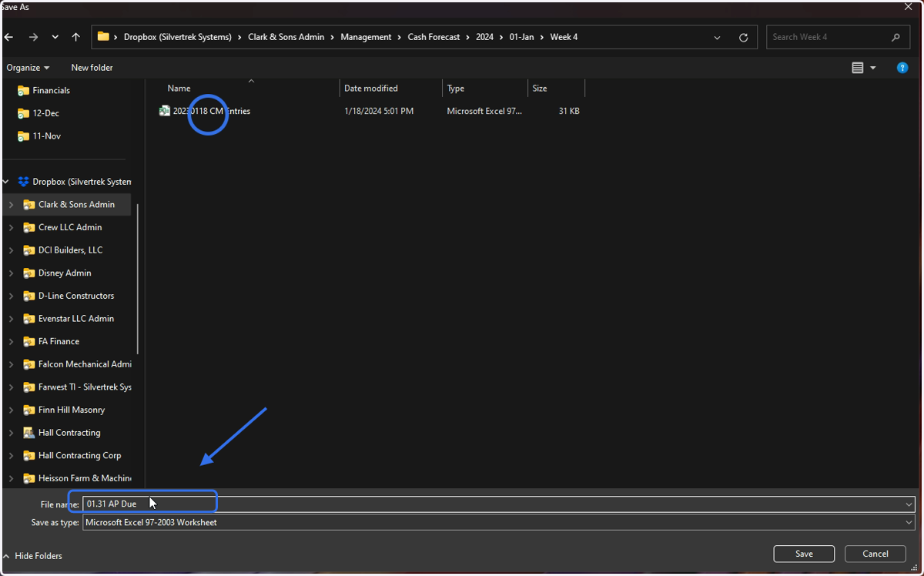Select Finn Hill Masonry folder icon
Viewport: 924px width, 576px height.
click(29, 410)
